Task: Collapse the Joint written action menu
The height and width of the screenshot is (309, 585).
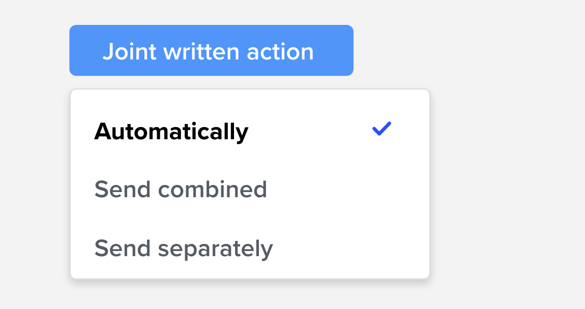Action: coord(211,51)
